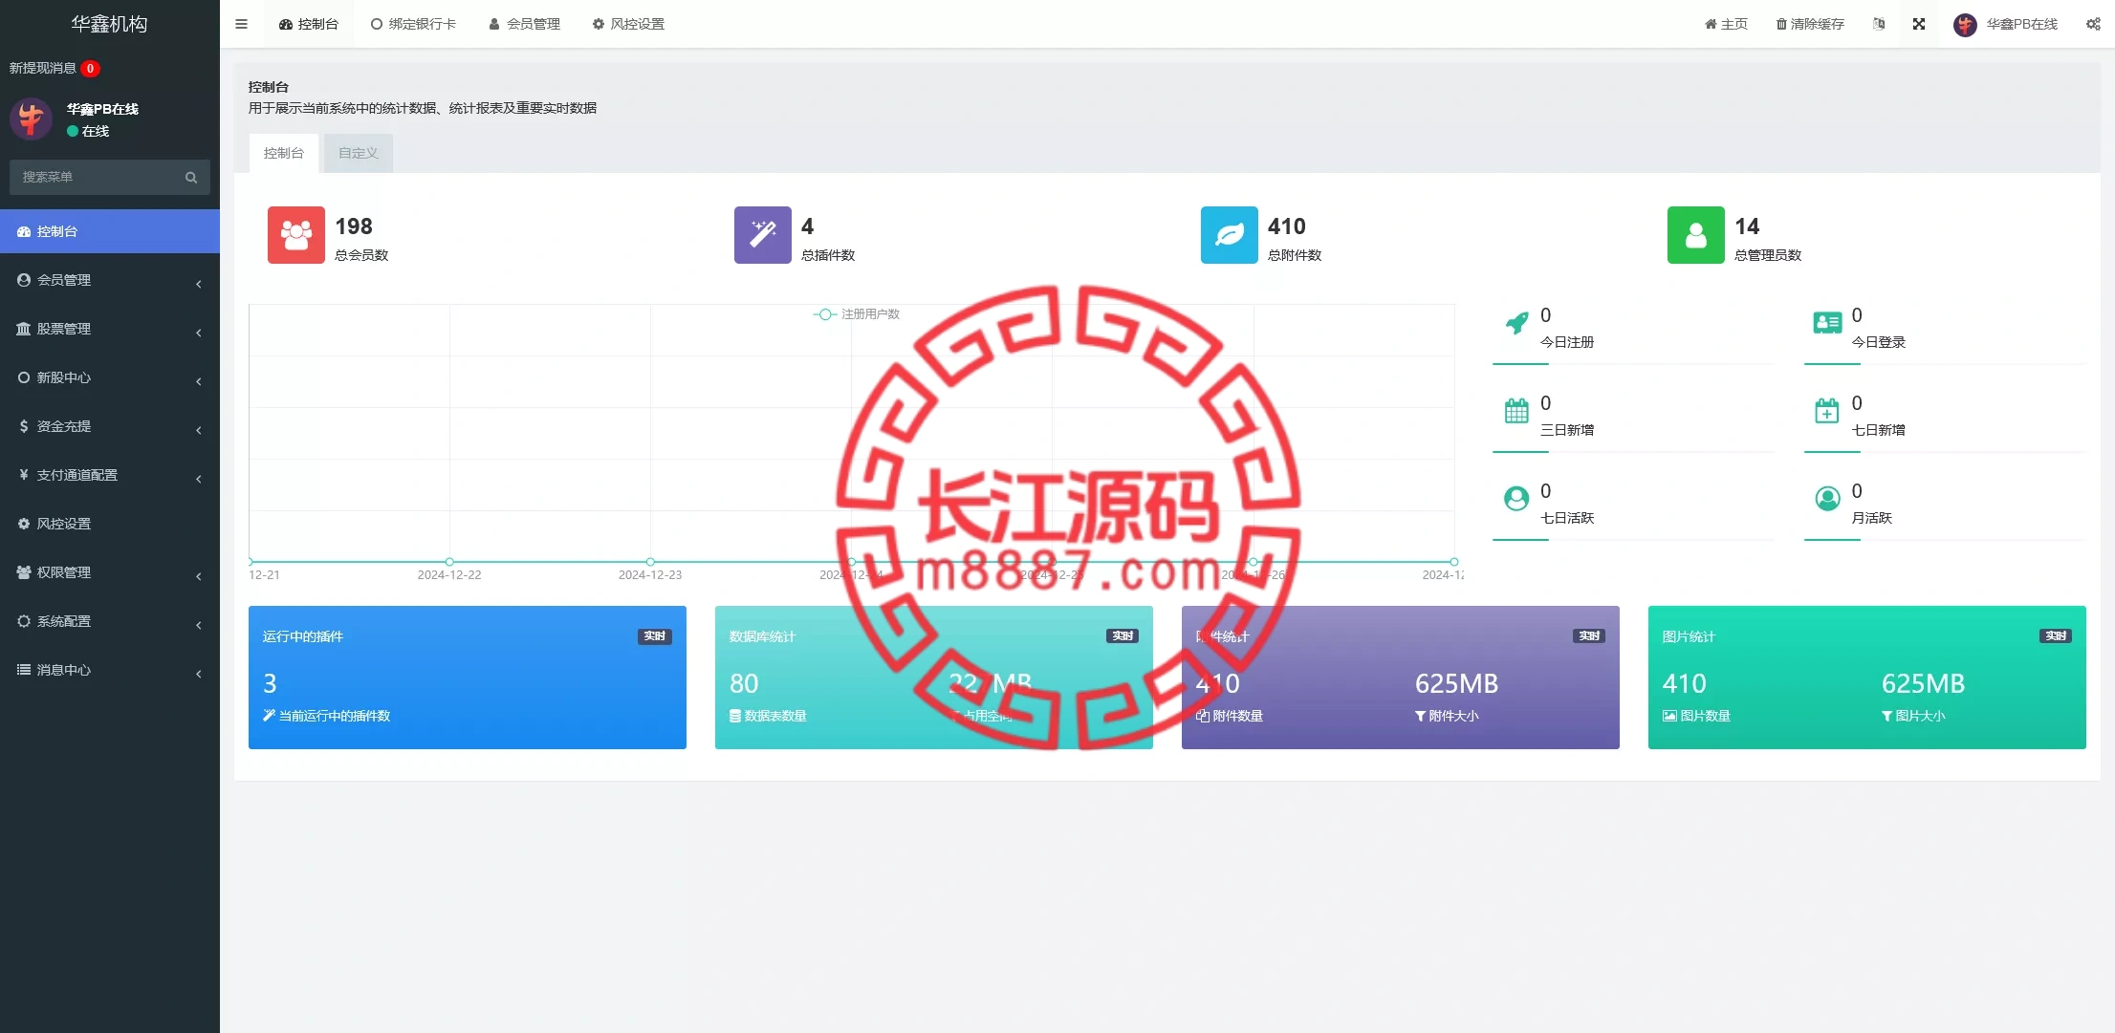Switch to the 绑定银行卡 top tab
The image size is (2115, 1033).
(413, 24)
